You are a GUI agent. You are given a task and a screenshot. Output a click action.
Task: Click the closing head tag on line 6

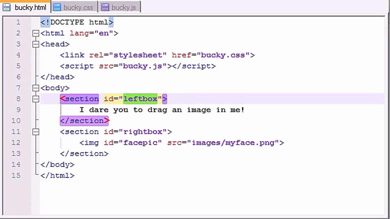click(x=58, y=77)
